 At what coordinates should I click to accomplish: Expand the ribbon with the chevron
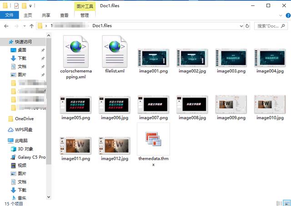[281, 15]
